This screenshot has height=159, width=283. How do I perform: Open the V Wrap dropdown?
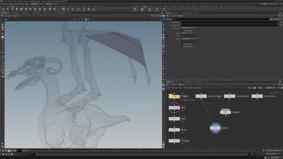pos(188,33)
